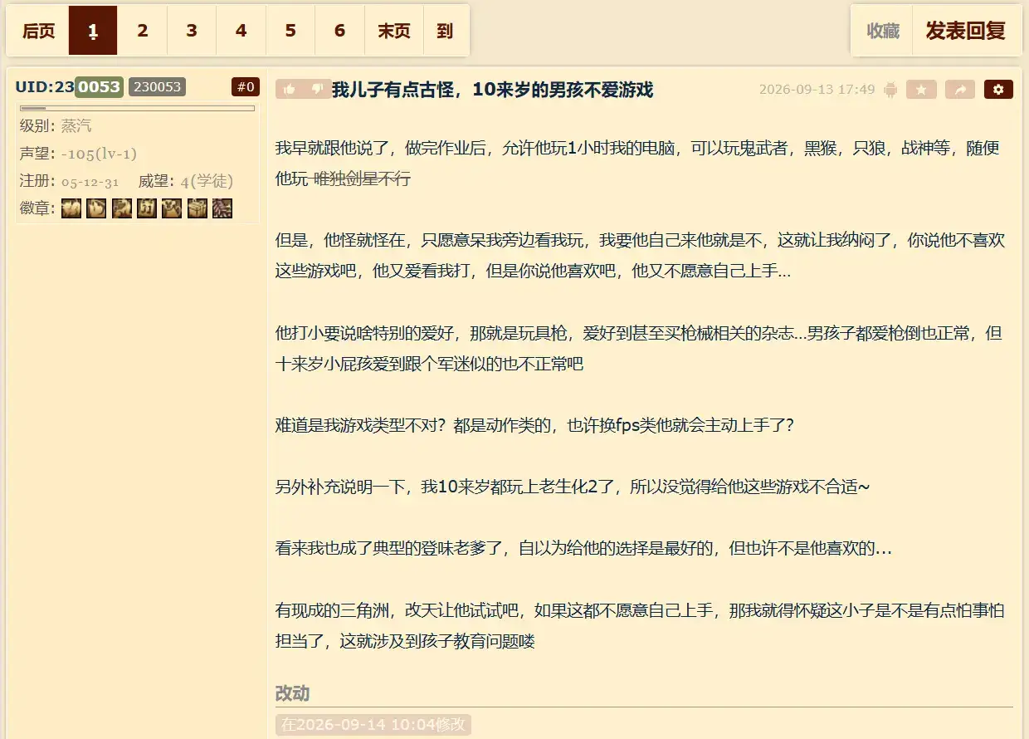The height and width of the screenshot is (739, 1029).
Task: Click the second badge in the 徽章 row
Action: point(96,208)
